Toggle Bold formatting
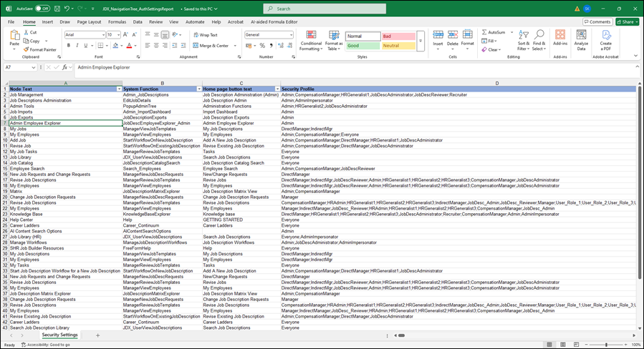 pos(69,46)
